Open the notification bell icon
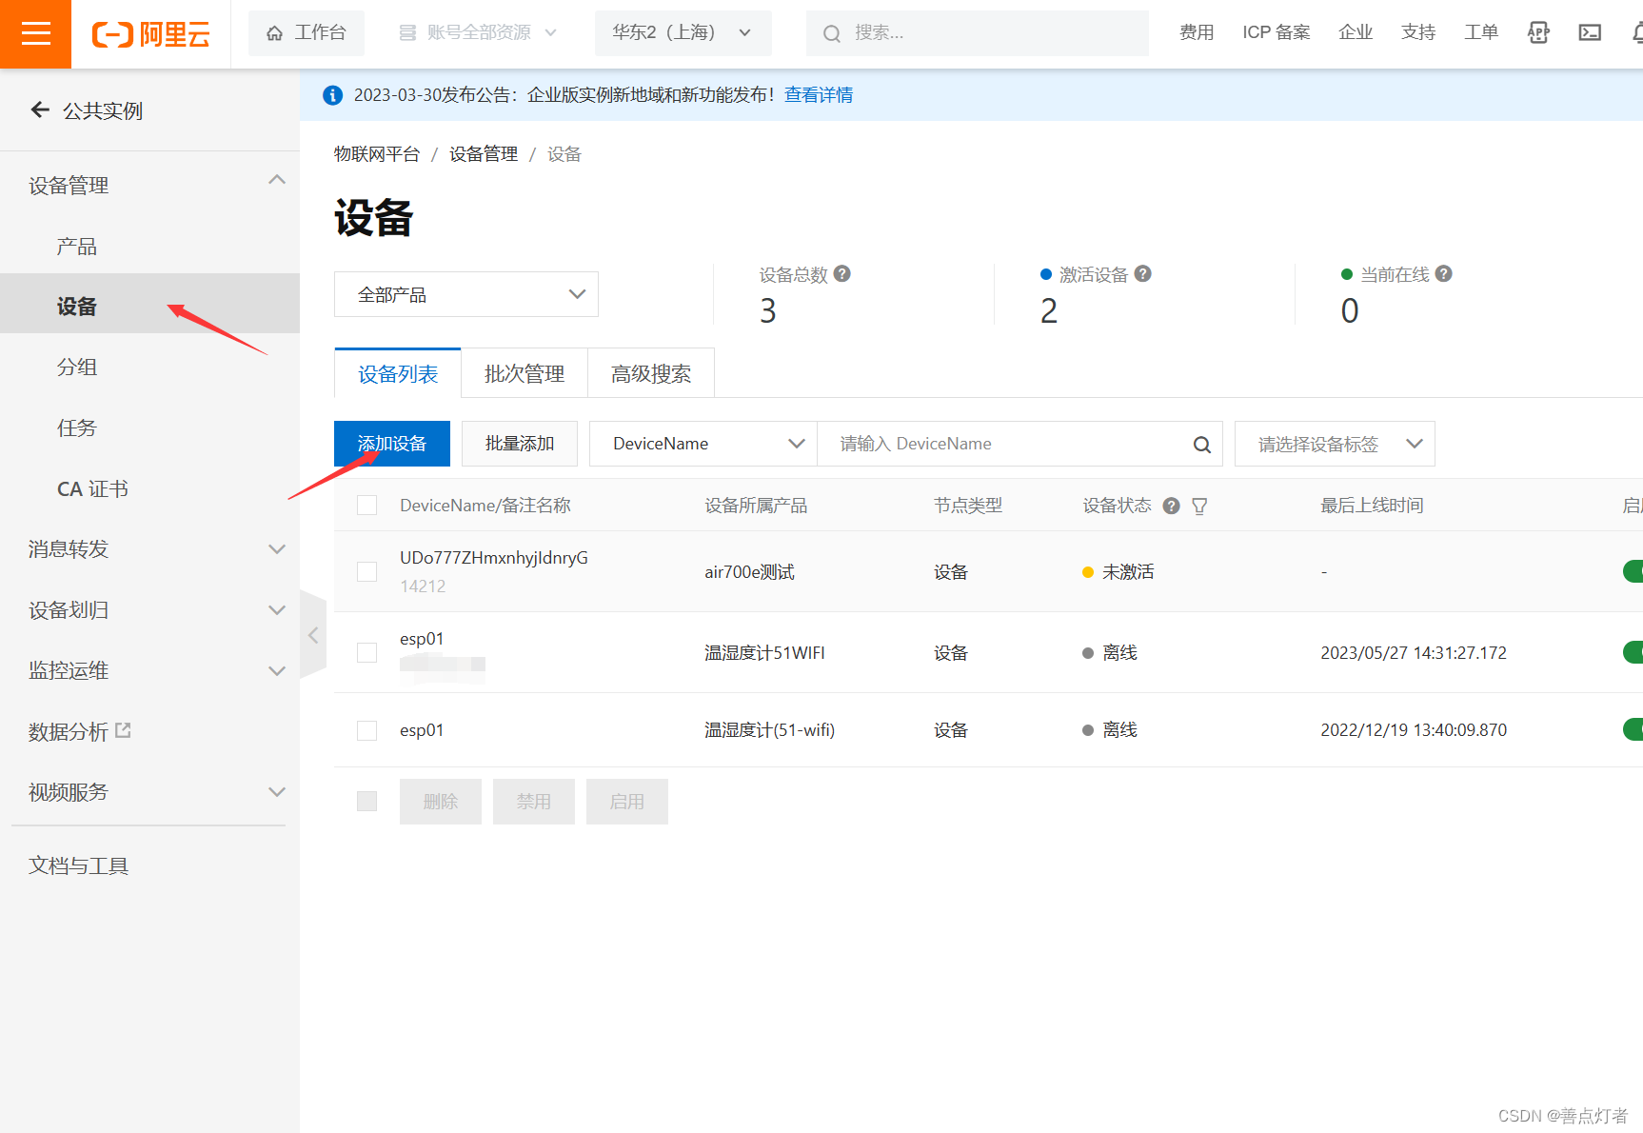The height and width of the screenshot is (1133, 1643). click(1638, 32)
